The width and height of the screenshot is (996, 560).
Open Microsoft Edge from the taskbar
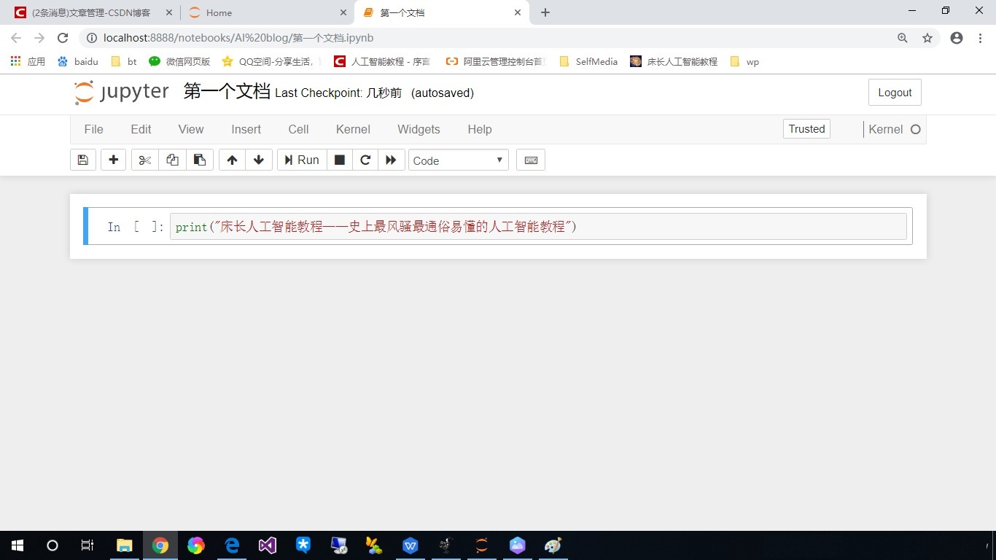[x=232, y=545]
